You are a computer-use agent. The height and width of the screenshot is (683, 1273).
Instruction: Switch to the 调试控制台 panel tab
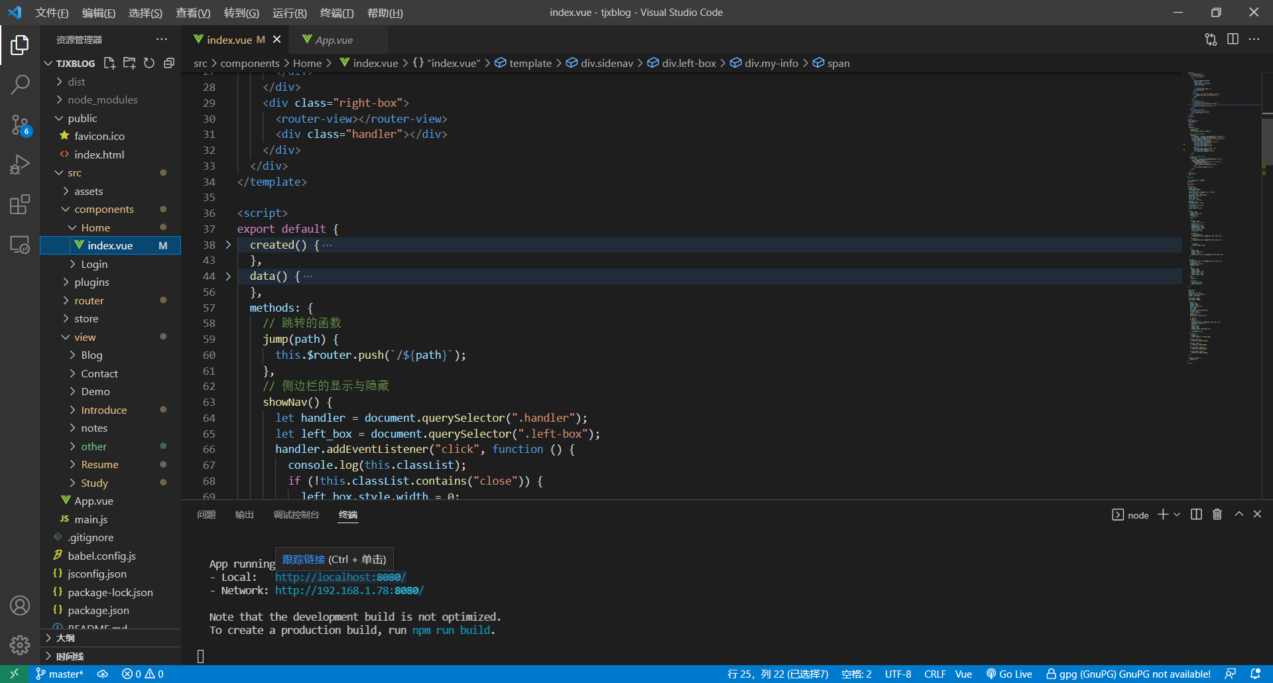pos(296,515)
